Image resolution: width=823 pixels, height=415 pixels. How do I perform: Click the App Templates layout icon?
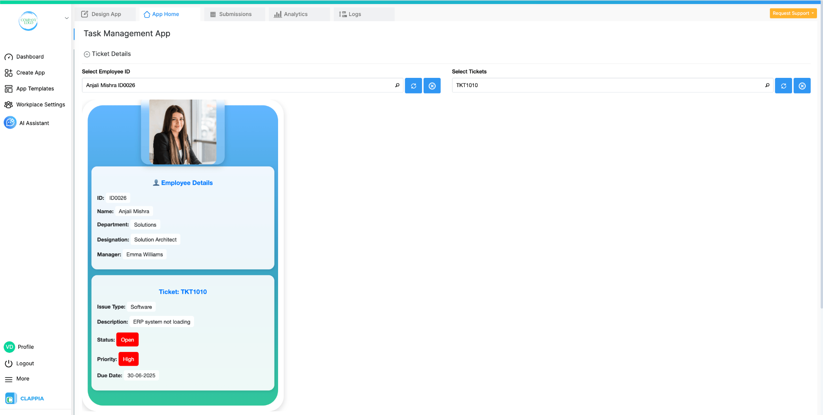tap(8, 89)
